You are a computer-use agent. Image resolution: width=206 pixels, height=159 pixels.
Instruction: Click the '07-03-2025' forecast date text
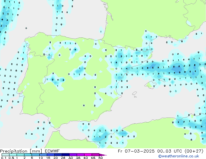click(139, 151)
